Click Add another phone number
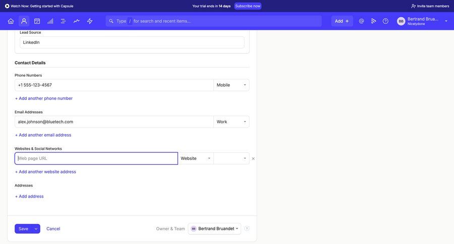 44,98
